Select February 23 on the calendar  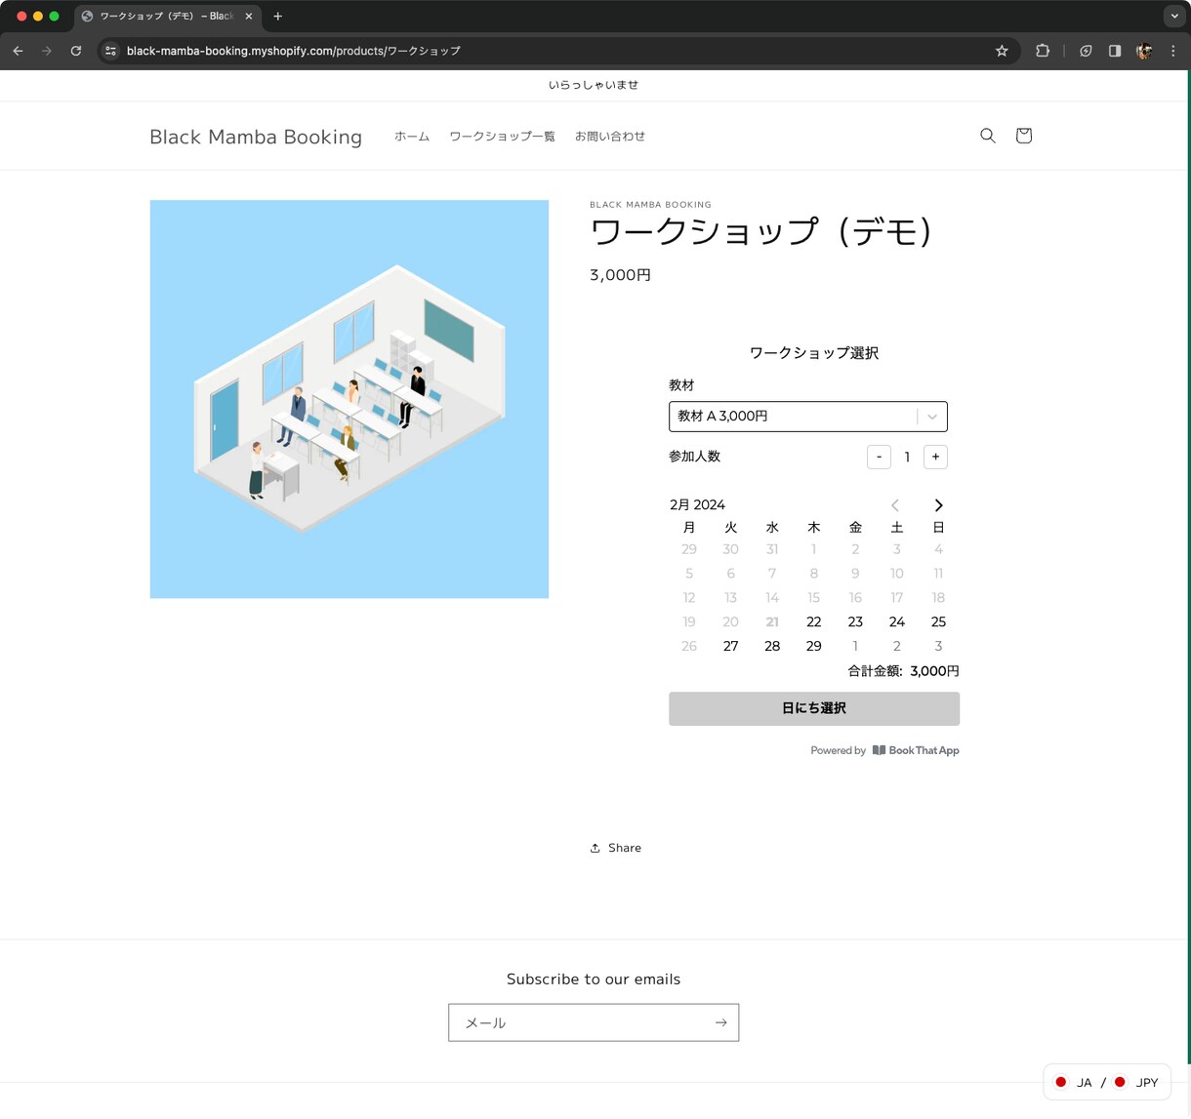tap(855, 621)
